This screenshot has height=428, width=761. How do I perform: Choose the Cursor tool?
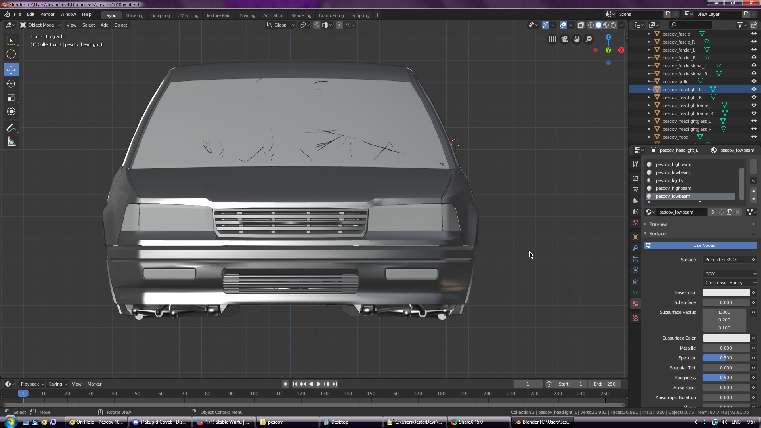[11, 54]
